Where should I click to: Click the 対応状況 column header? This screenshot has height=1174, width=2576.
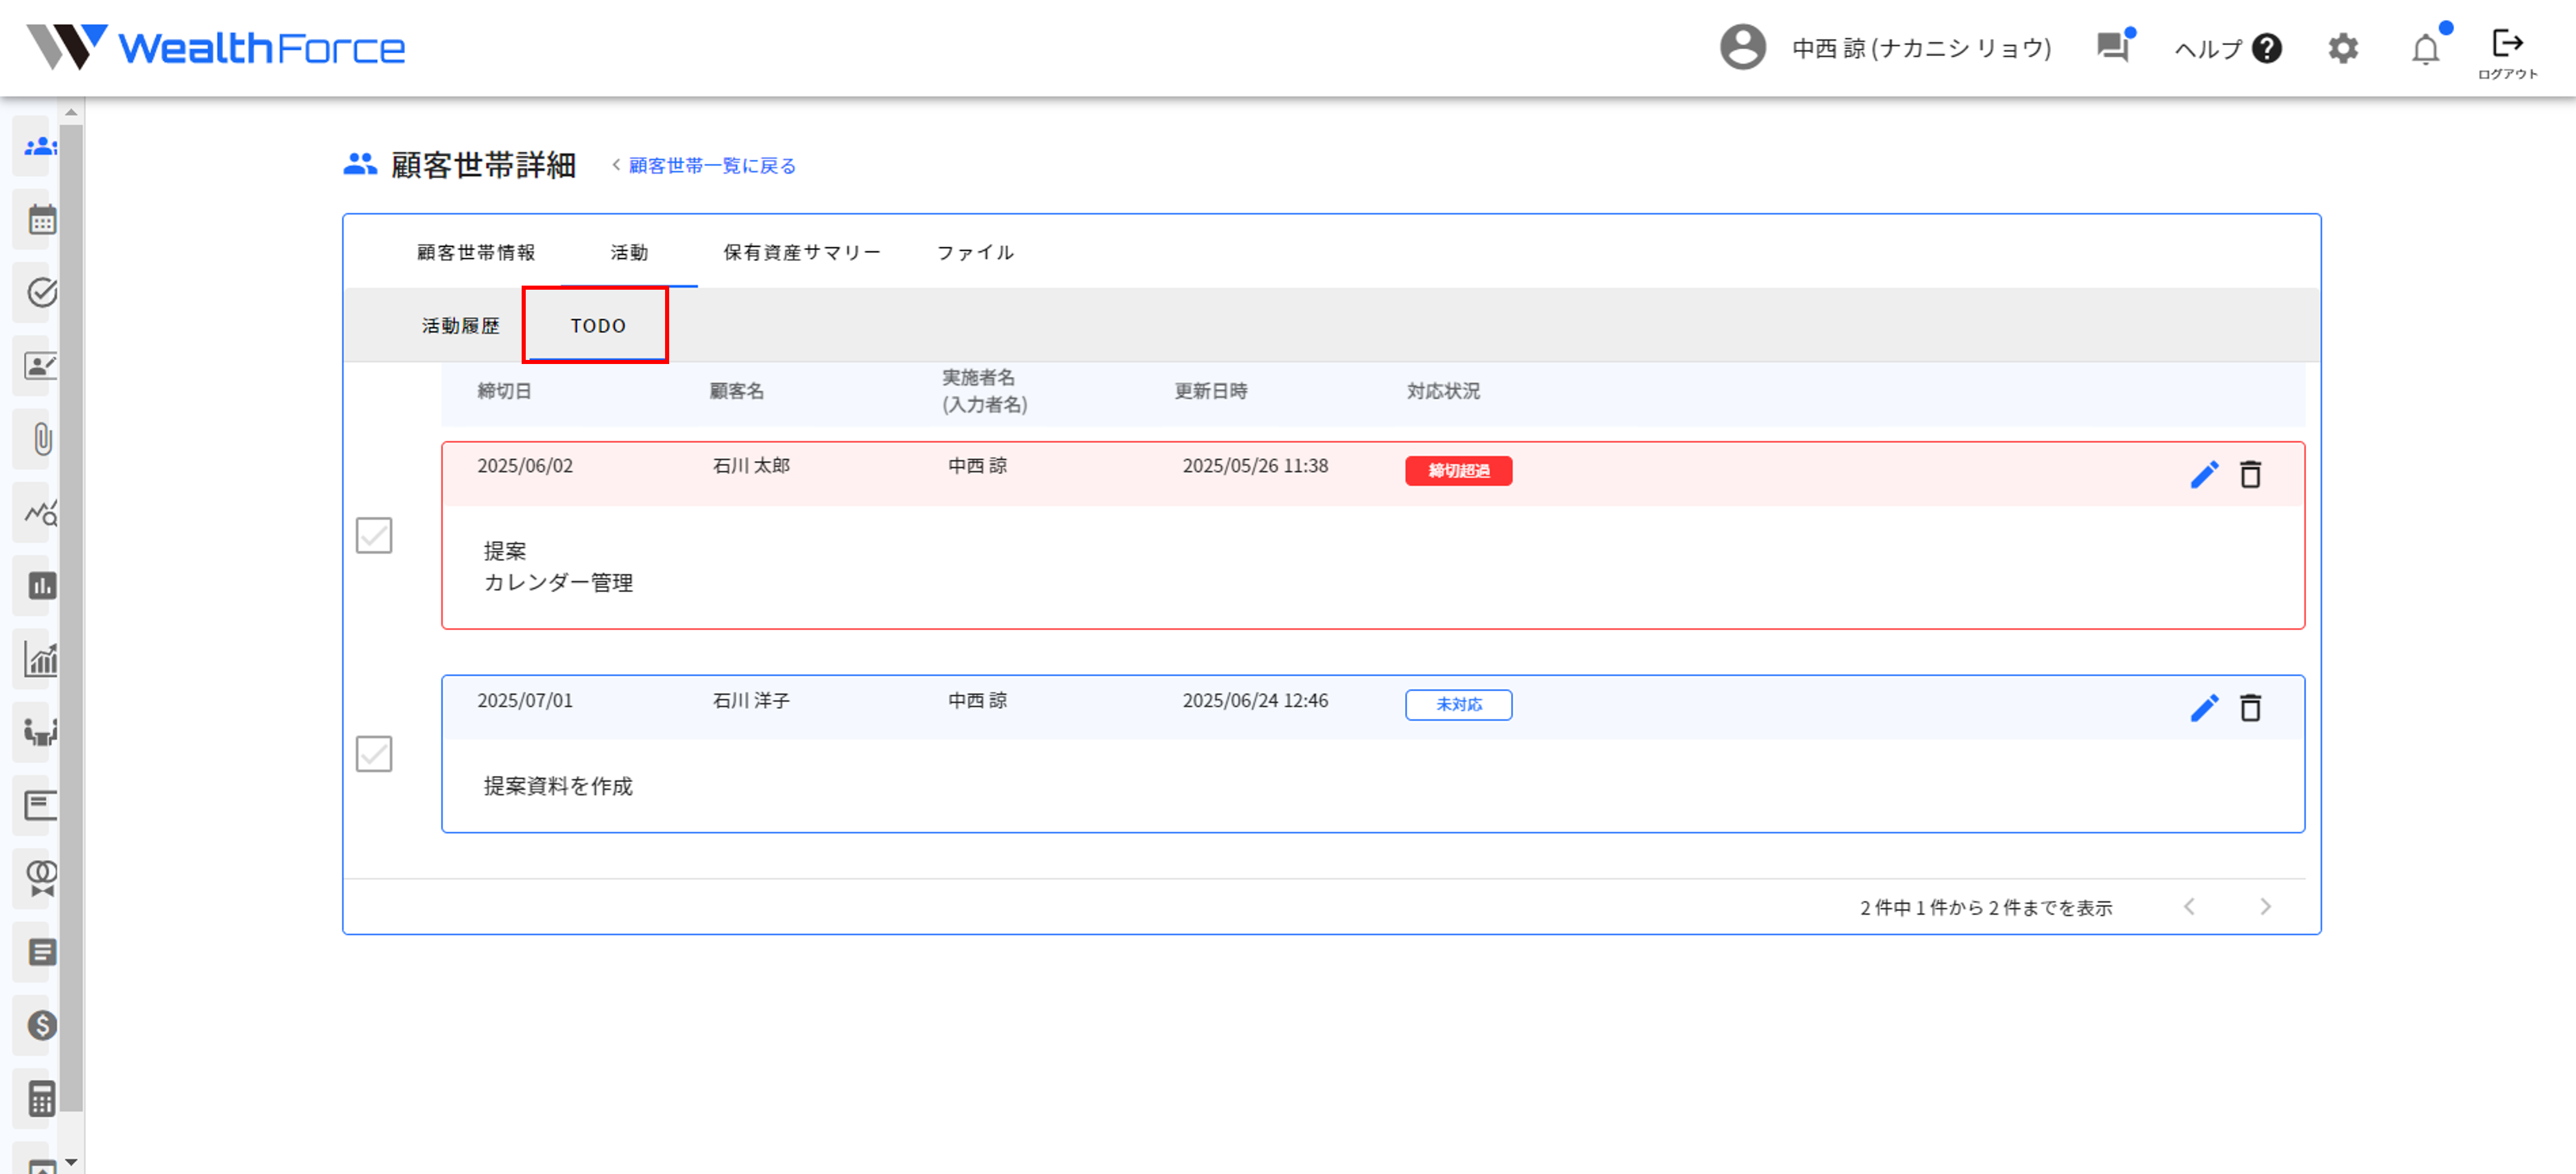1443,391
